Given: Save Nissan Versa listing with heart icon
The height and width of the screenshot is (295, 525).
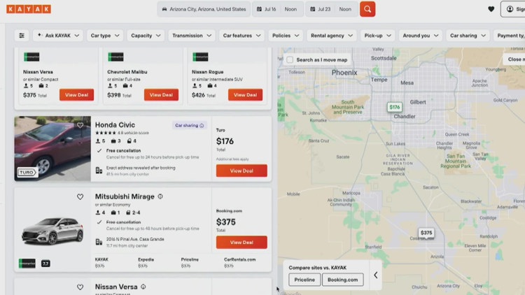Looking at the screenshot, I should click(x=80, y=287).
